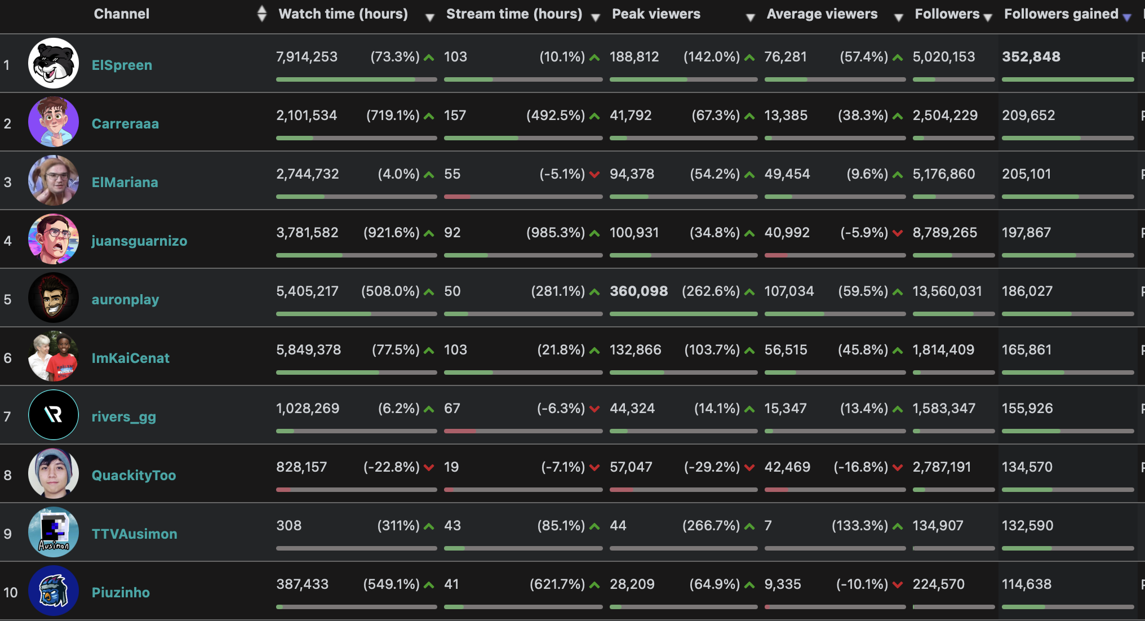Screen dimensions: 1145x621
Task: Click Piuzinho's blue bird avatar
Action: coord(54,591)
